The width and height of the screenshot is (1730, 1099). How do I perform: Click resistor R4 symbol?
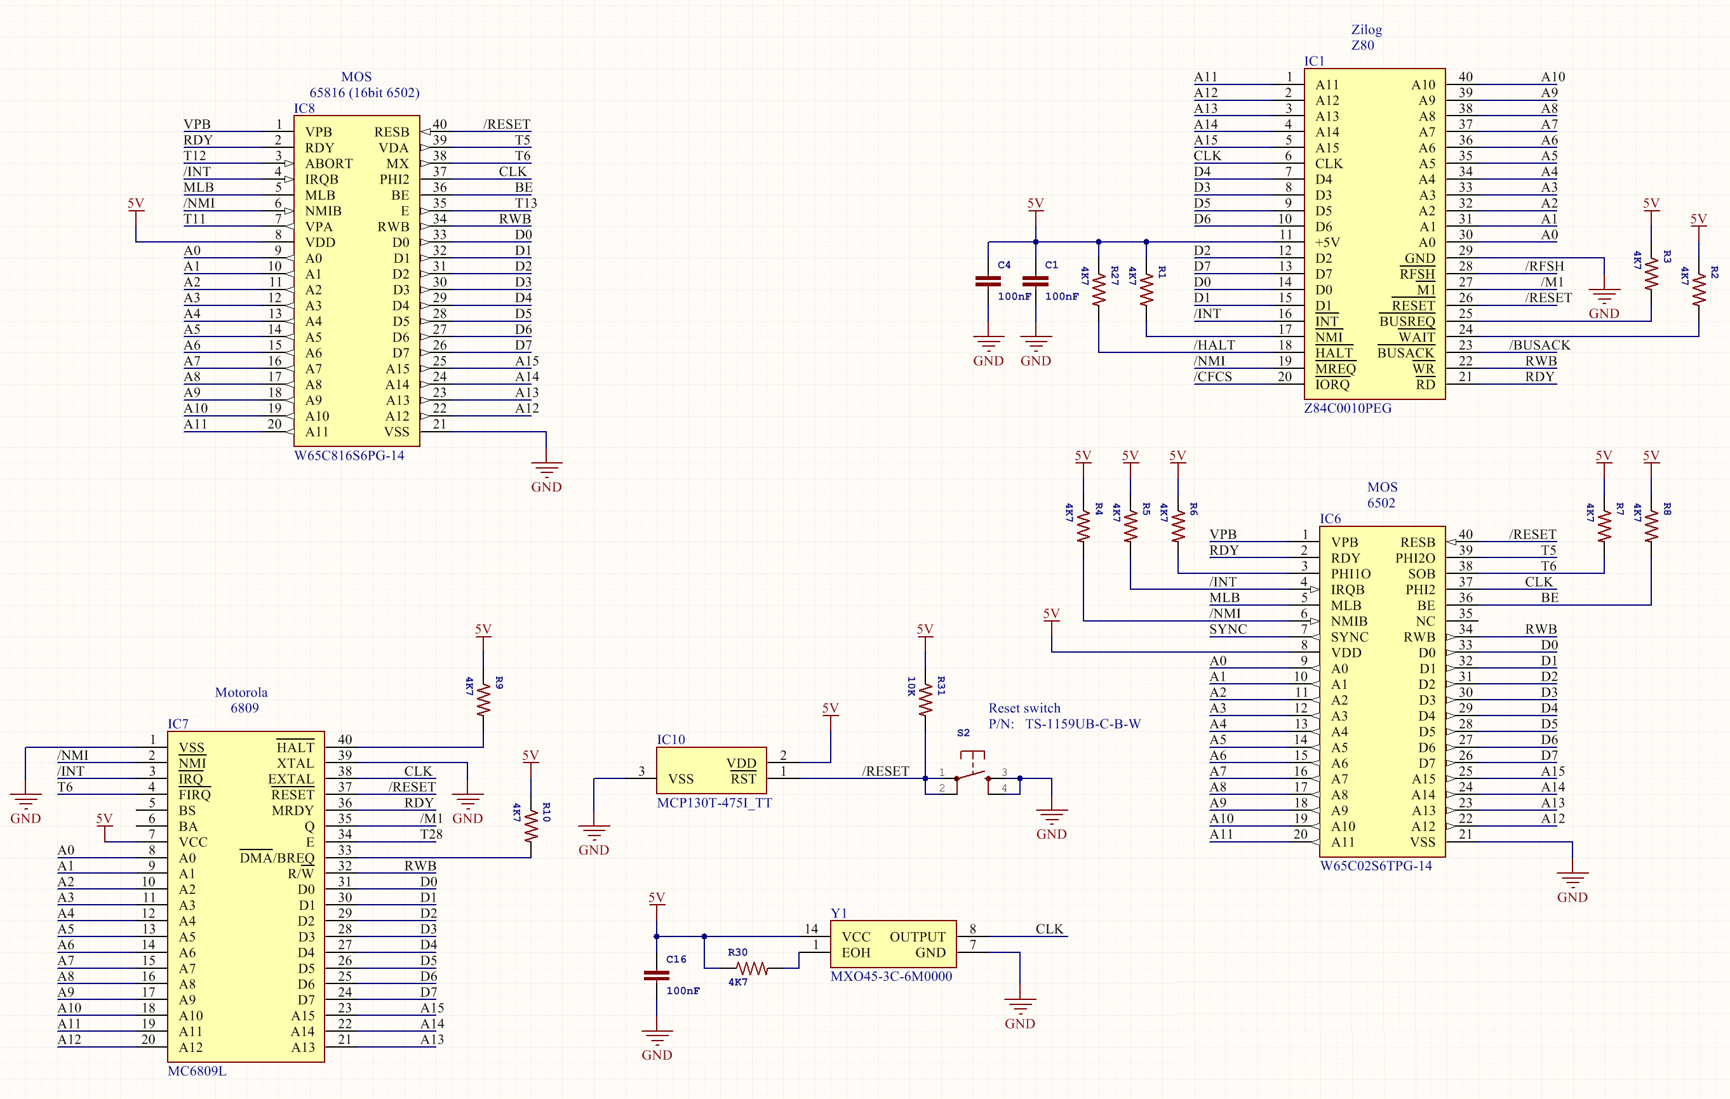tap(1083, 526)
